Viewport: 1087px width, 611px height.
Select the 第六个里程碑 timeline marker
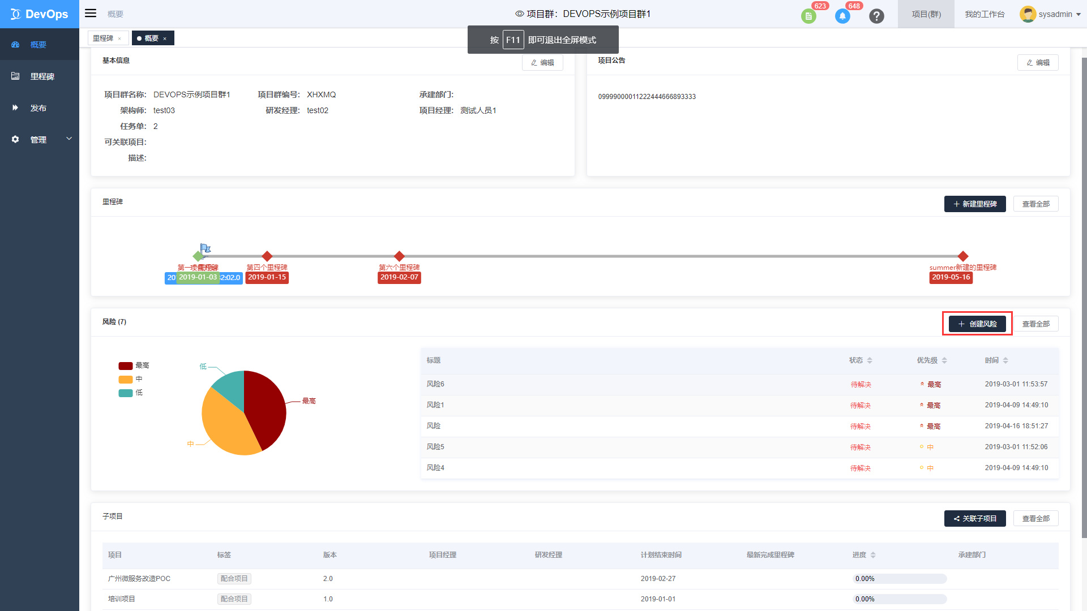click(399, 256)
